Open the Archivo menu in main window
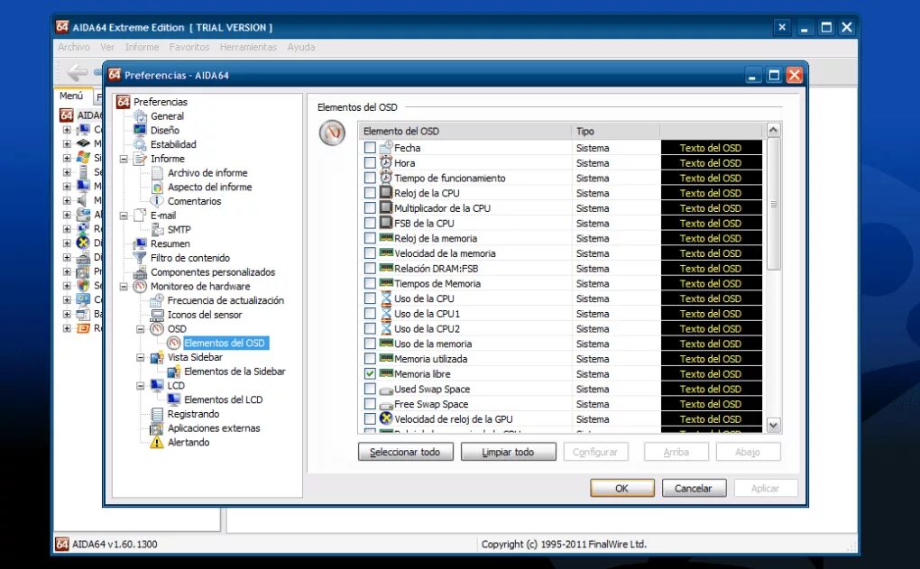This screenshot has height=569, width=920. (x=74, y=47)
